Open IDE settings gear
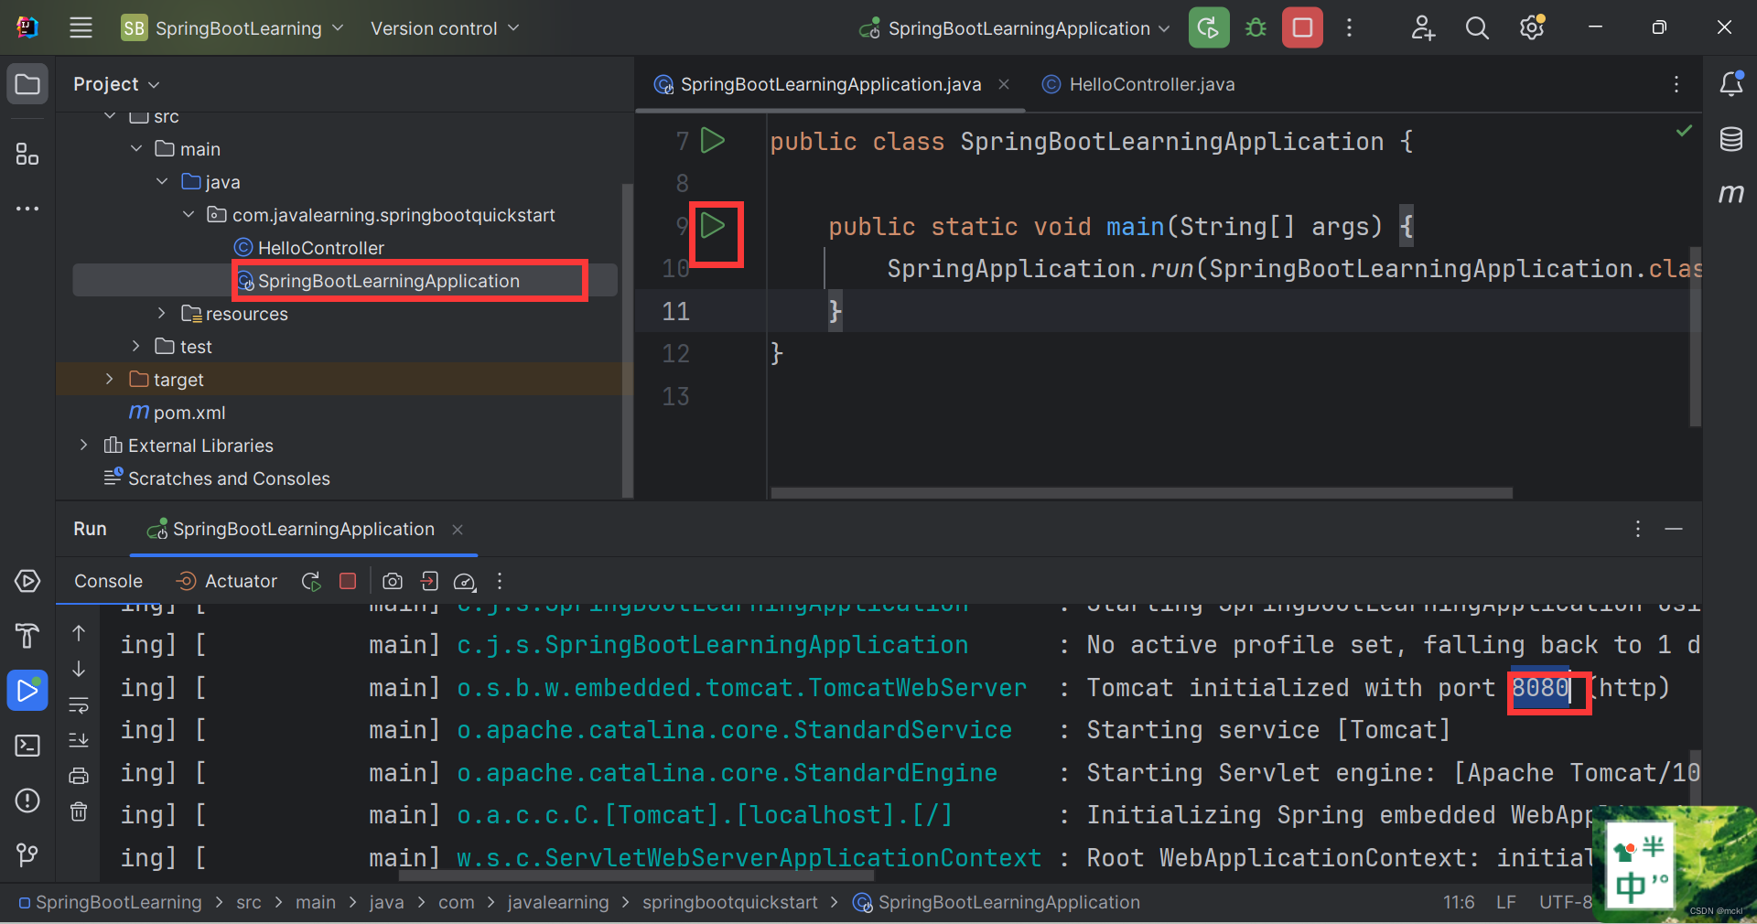Viewport: 1757px width, 924px height. (1532, 27)
